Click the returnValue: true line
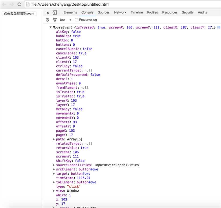 [72, 148]
